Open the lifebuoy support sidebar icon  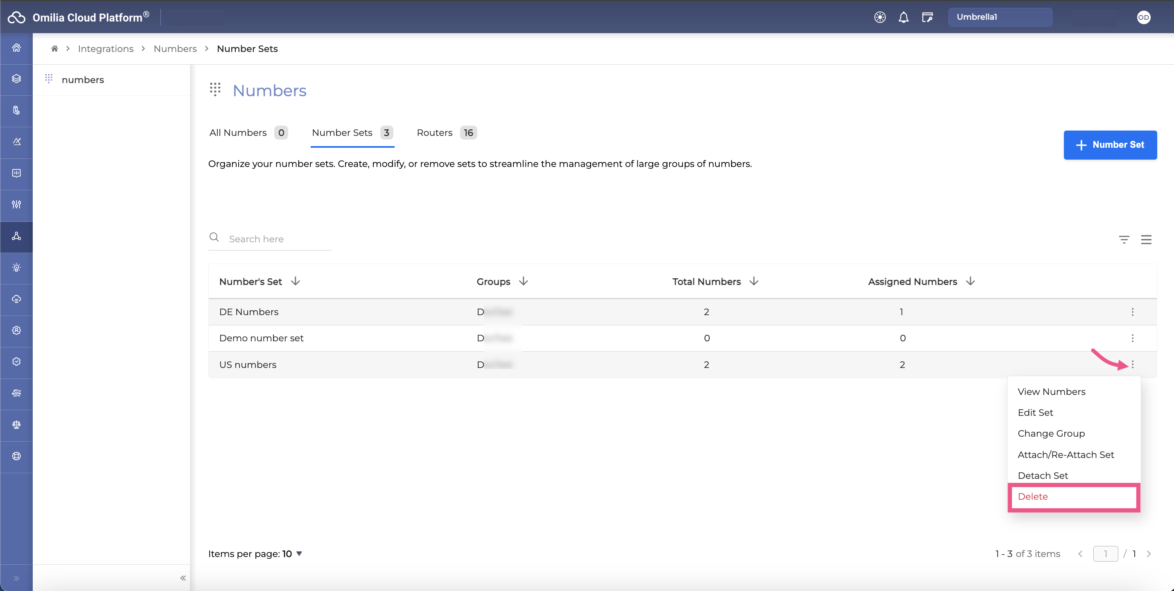click(16, 456)
